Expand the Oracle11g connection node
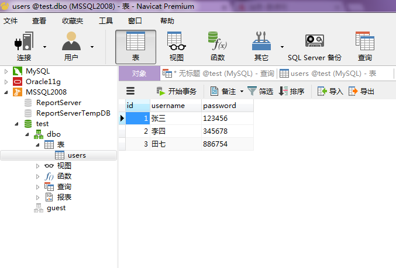The height and width of the screenshot is (268, 396). click(6, 82)
